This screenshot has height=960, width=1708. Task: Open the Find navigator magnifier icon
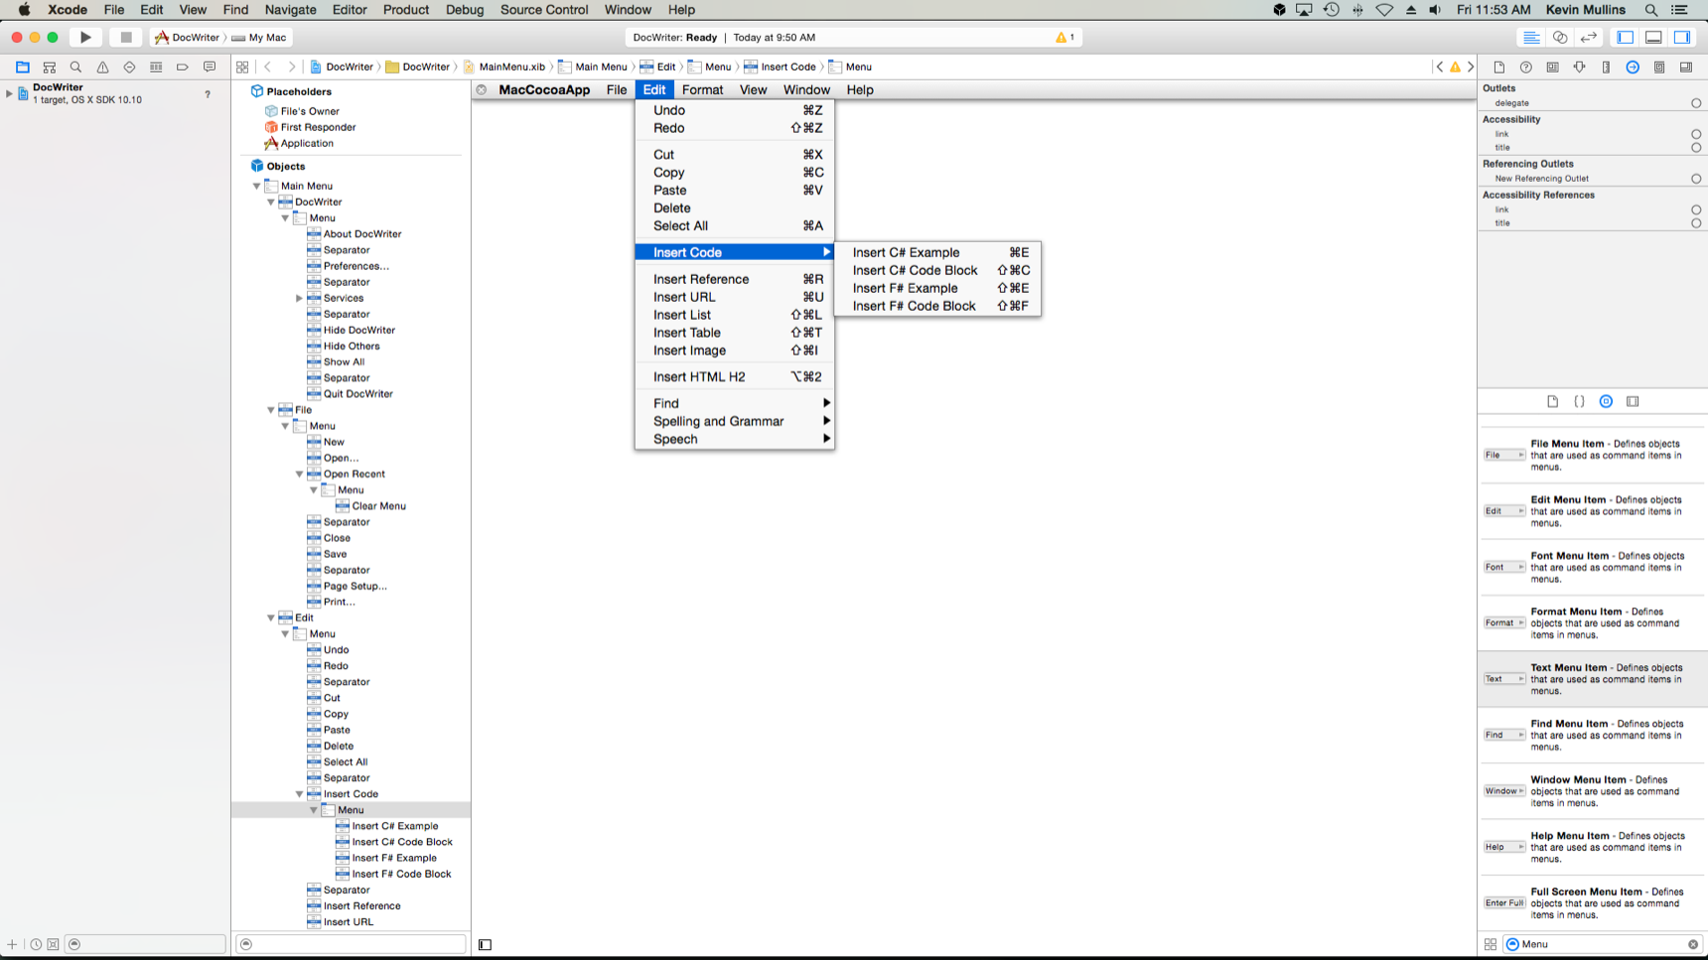pyautogui.click(x=75, y=67)
